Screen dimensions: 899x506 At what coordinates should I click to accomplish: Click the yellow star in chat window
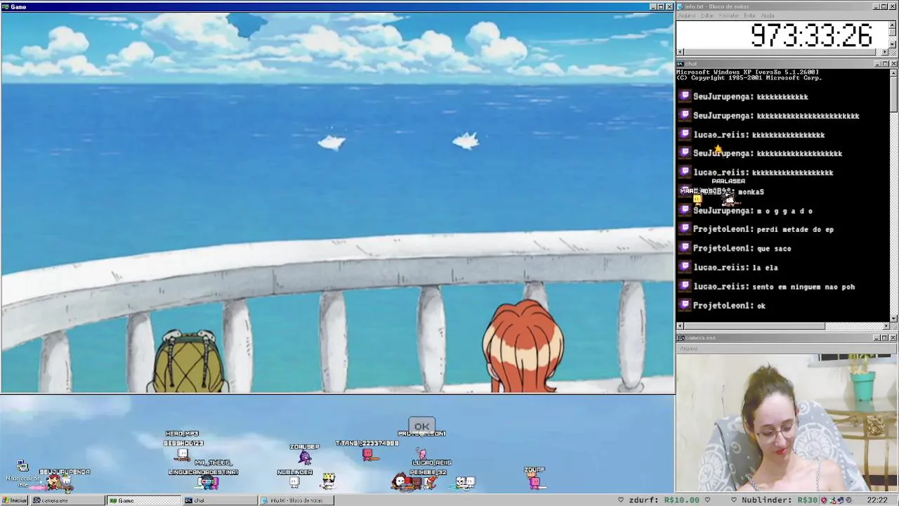[718, 148]
